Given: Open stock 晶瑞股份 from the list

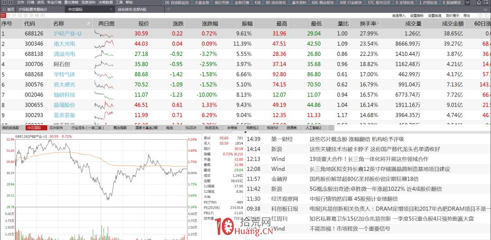Looking at the screenshot, I should pyautogui.click(x=64, y=105).
